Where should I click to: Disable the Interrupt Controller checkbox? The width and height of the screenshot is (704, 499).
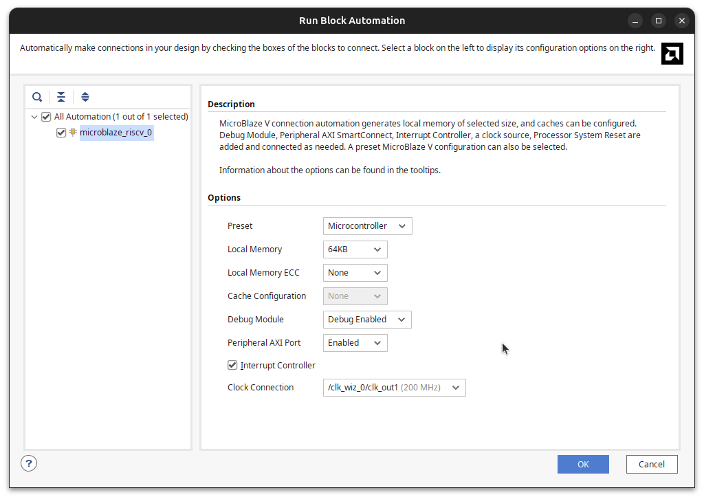(232, 365)
